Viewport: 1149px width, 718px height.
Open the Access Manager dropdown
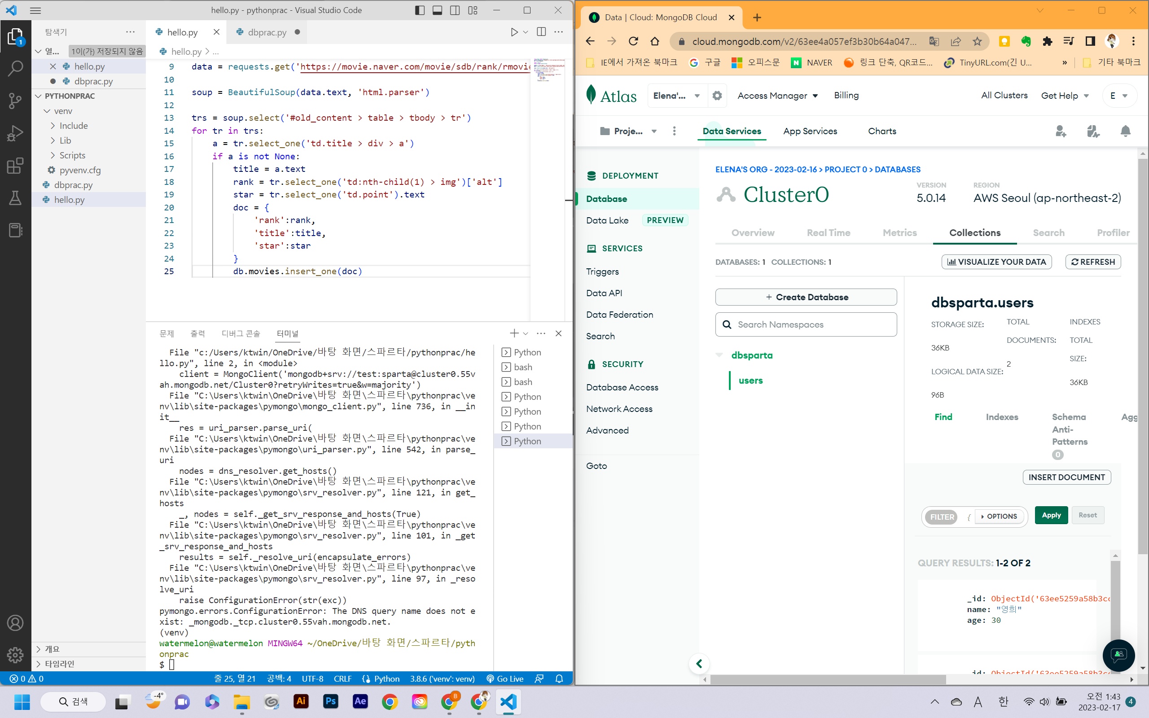pyautogui.click(x=778, y=96)
